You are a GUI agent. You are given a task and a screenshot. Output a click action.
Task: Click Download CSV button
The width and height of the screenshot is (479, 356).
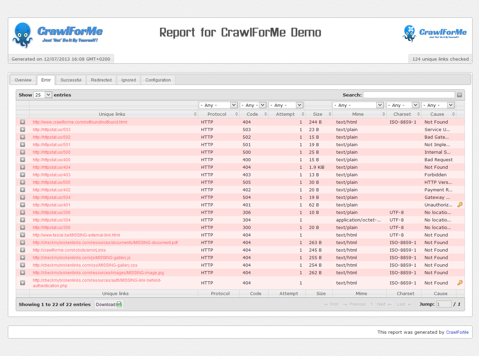coord(109,304)
